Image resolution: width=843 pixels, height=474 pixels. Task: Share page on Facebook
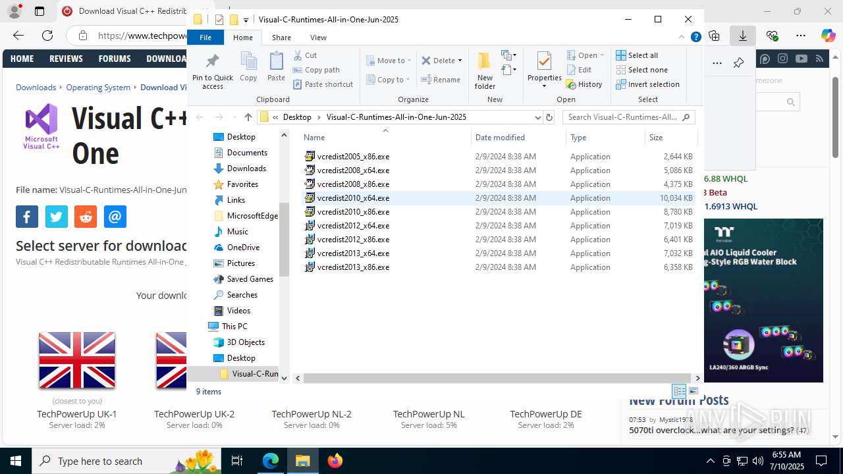pos(27,217)
